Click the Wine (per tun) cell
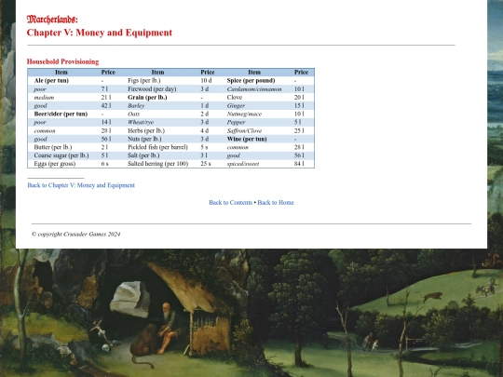The height and width of the screenshot is (377, 503). (x=247, y=139)
